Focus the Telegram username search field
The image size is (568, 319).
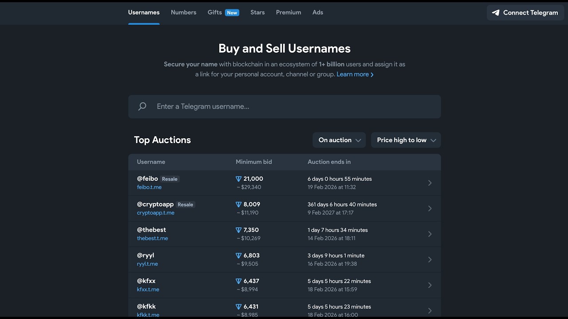click(284, 106)
